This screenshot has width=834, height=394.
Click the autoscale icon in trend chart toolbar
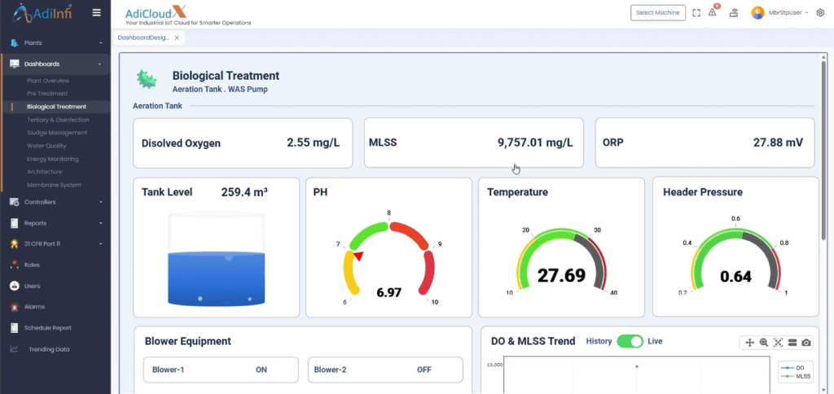coord(778,343)
